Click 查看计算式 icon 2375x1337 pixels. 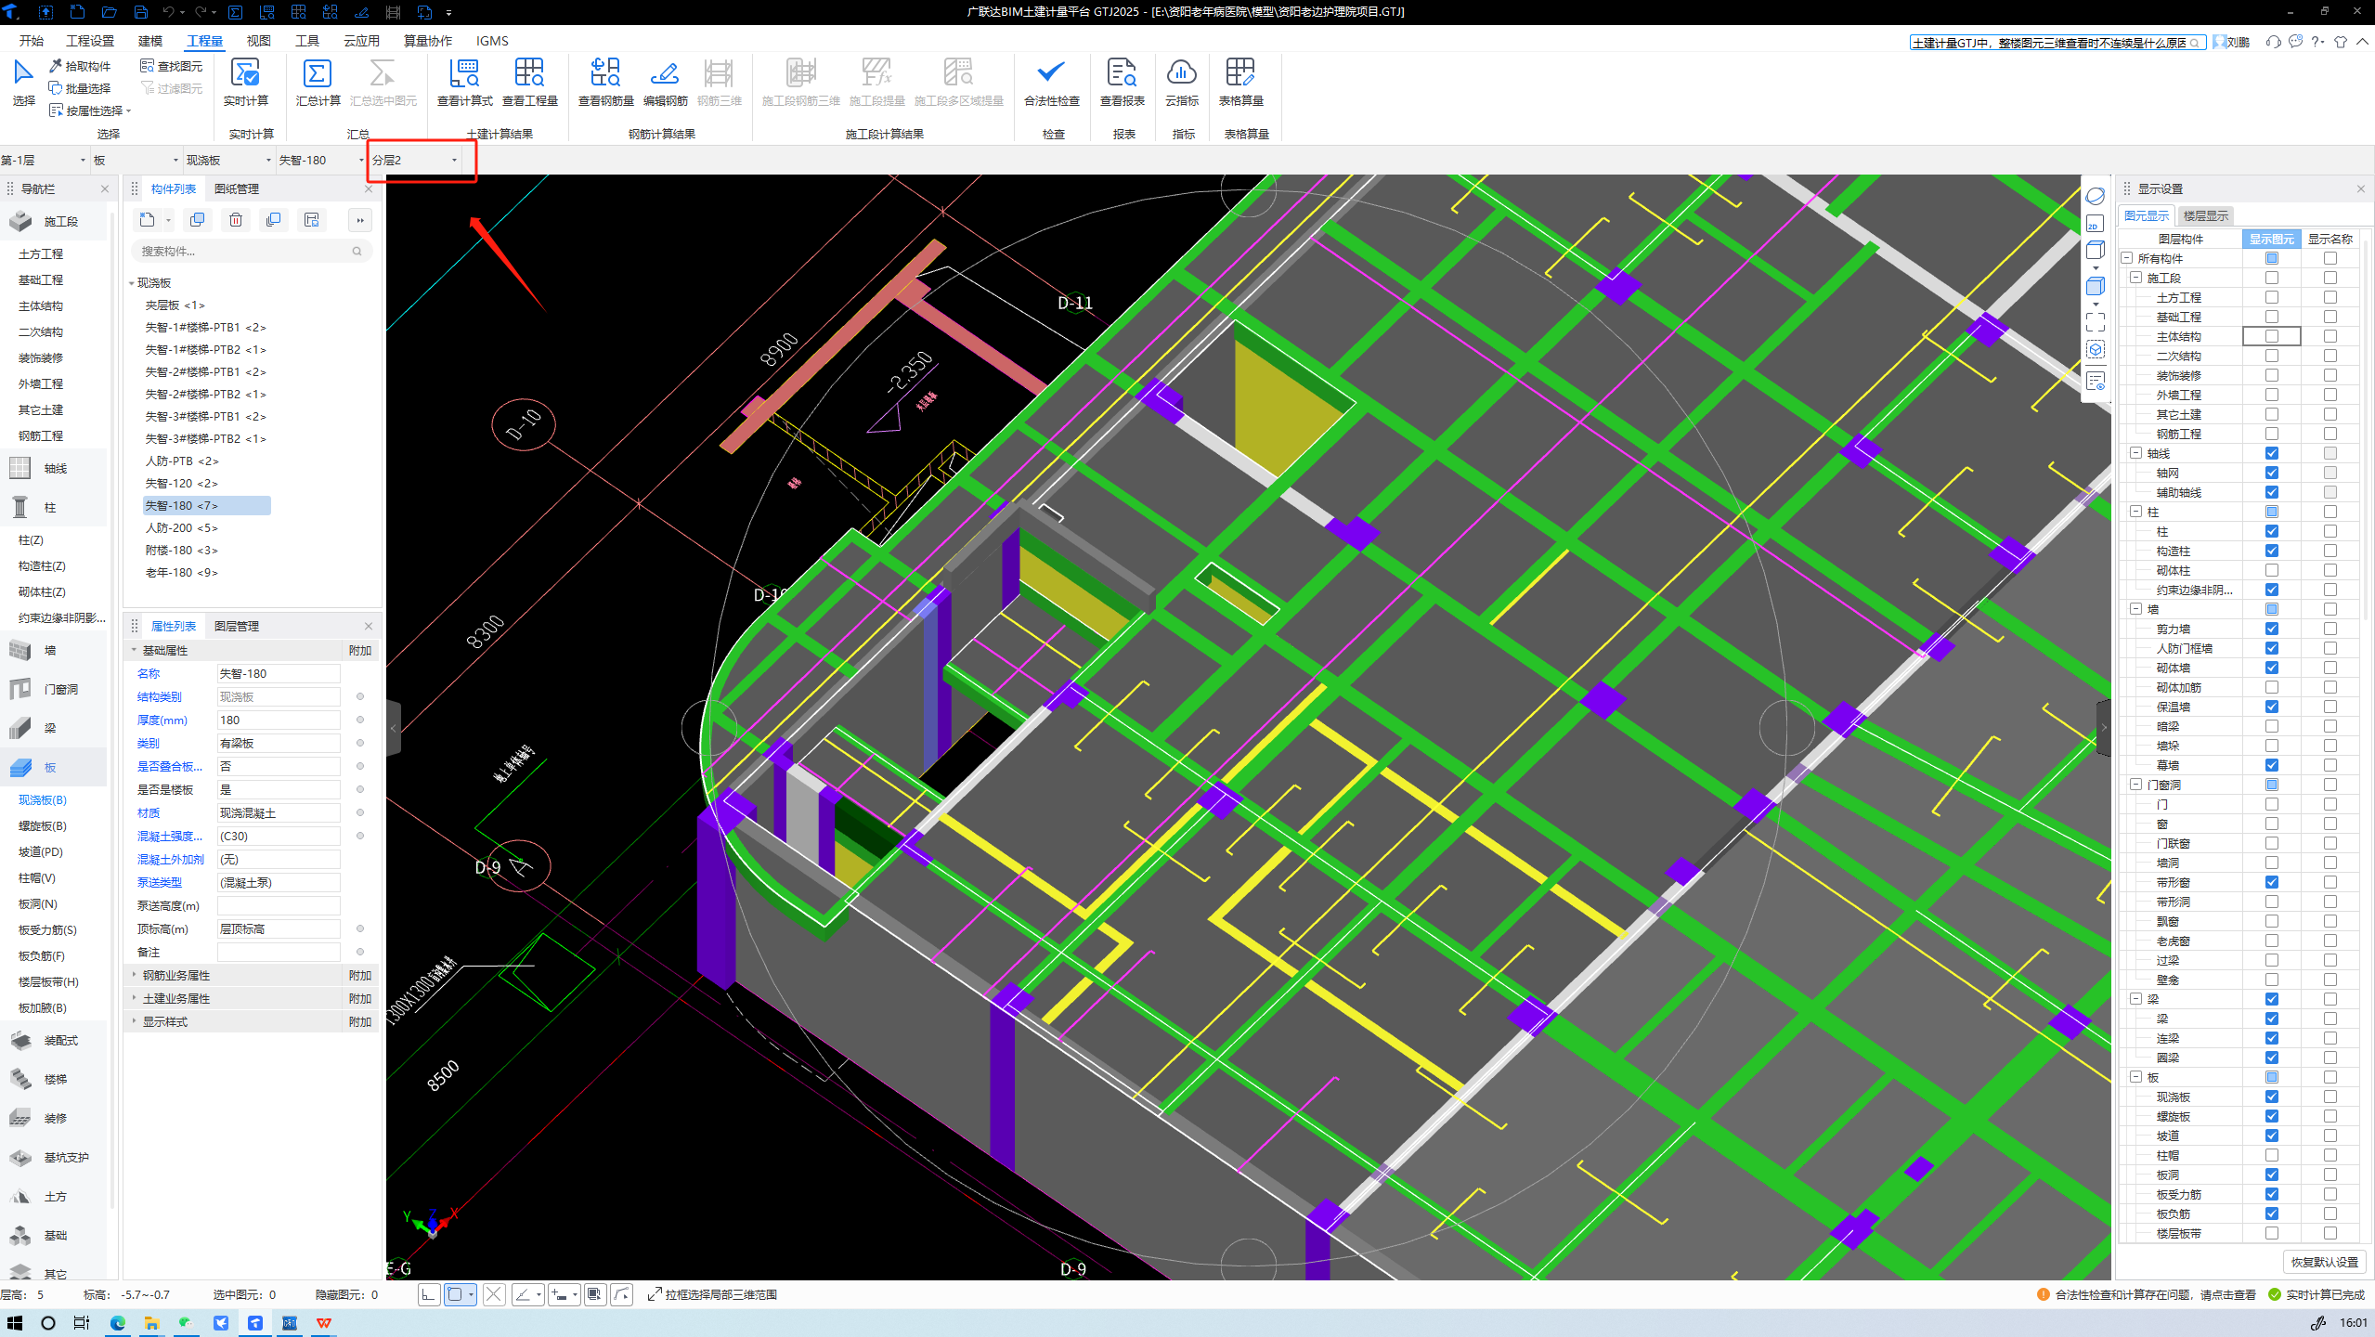pos(464,73)
